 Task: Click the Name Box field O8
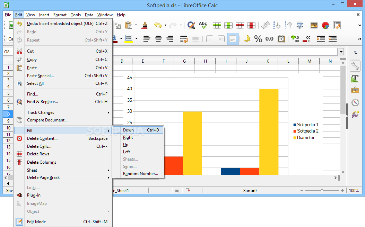point(7,52)
